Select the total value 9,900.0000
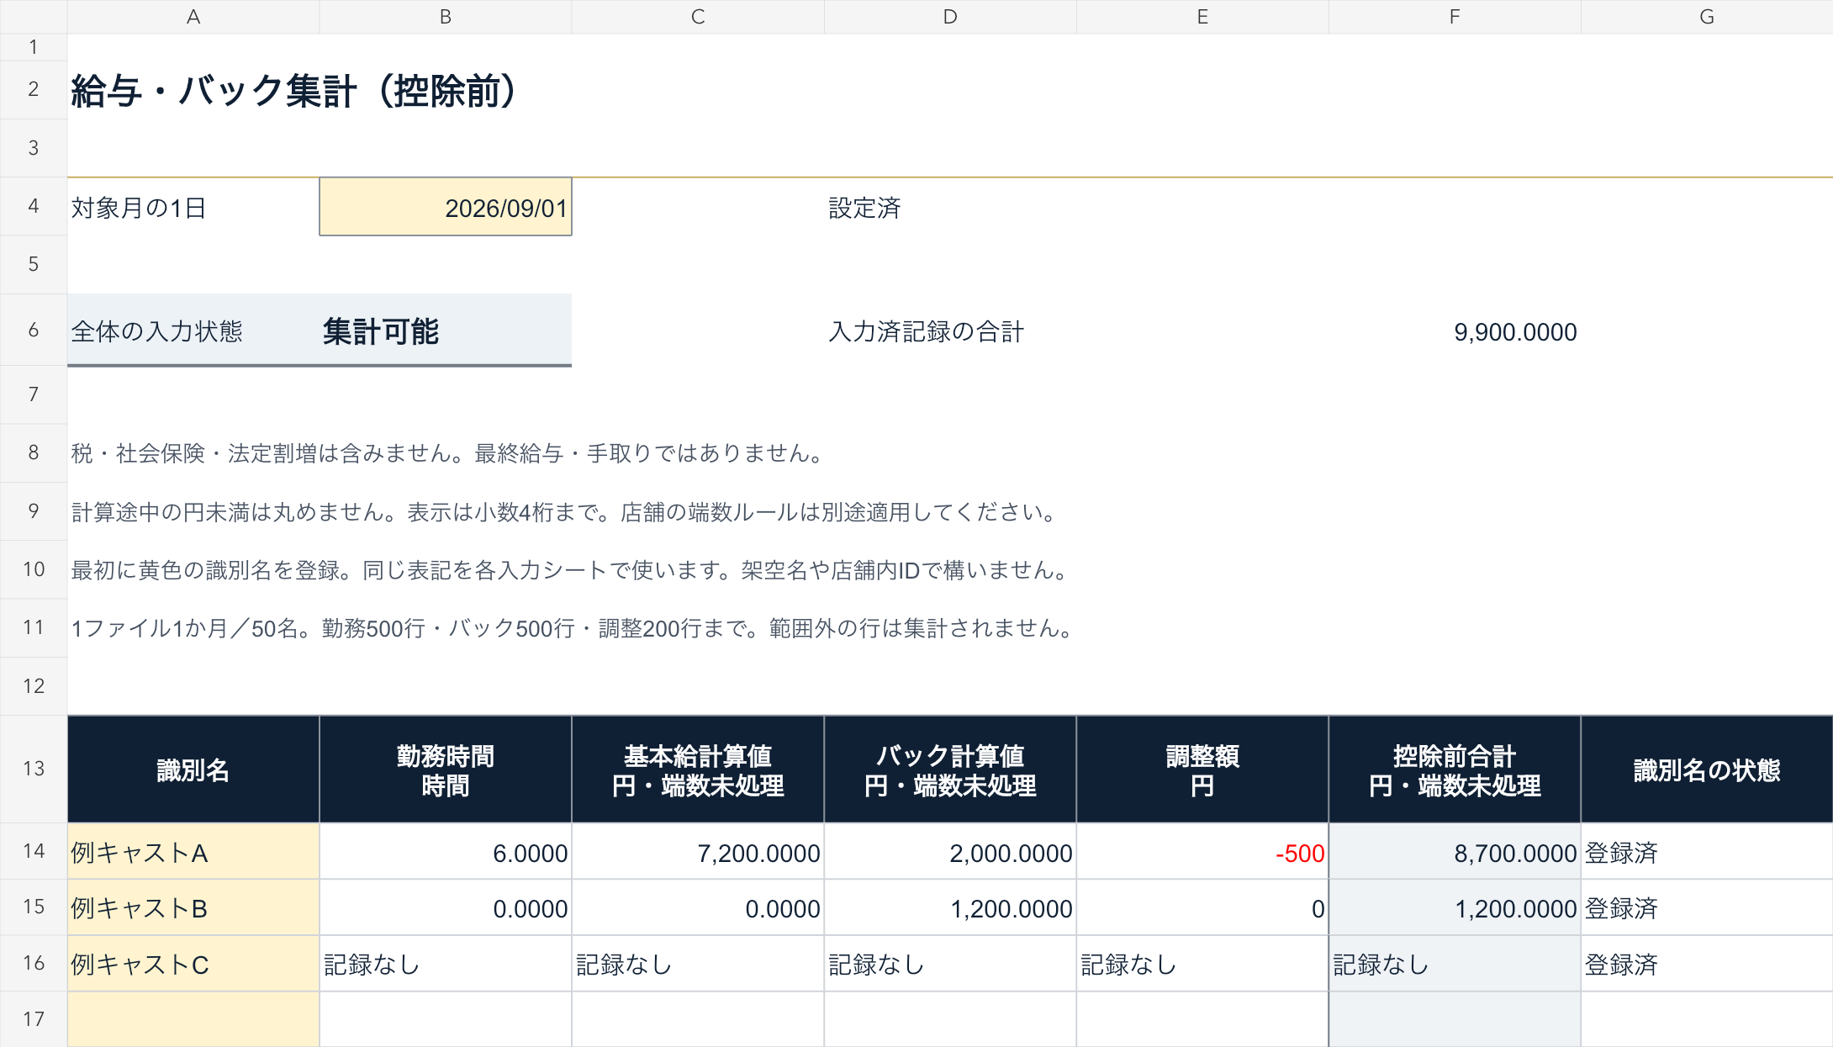The image size is (1833, 1047). click(1455, 331)
